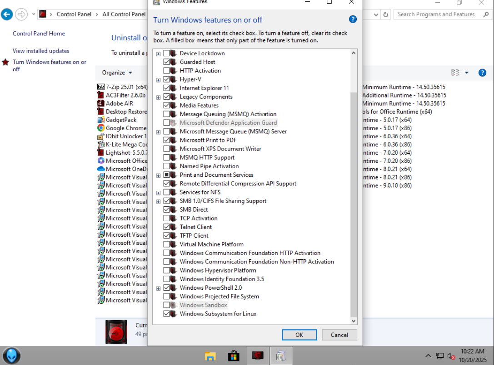
Task: Expand the Legacy Components tree node
Action: pyautogui.click(x=158, y=97)
